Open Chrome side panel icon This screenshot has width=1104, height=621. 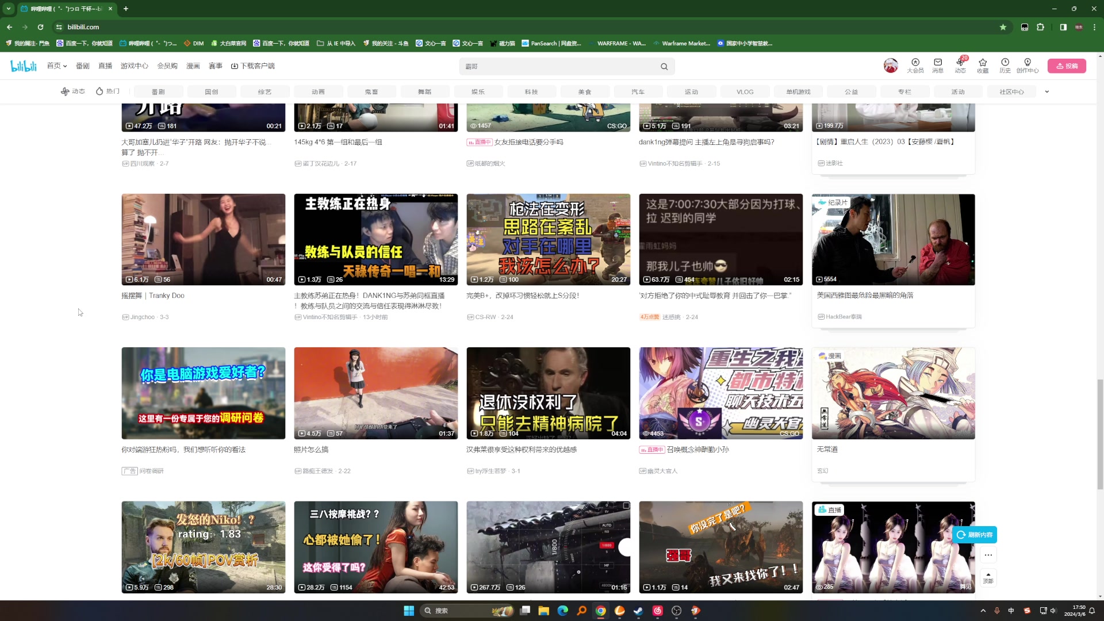[x=1063, y=27]
